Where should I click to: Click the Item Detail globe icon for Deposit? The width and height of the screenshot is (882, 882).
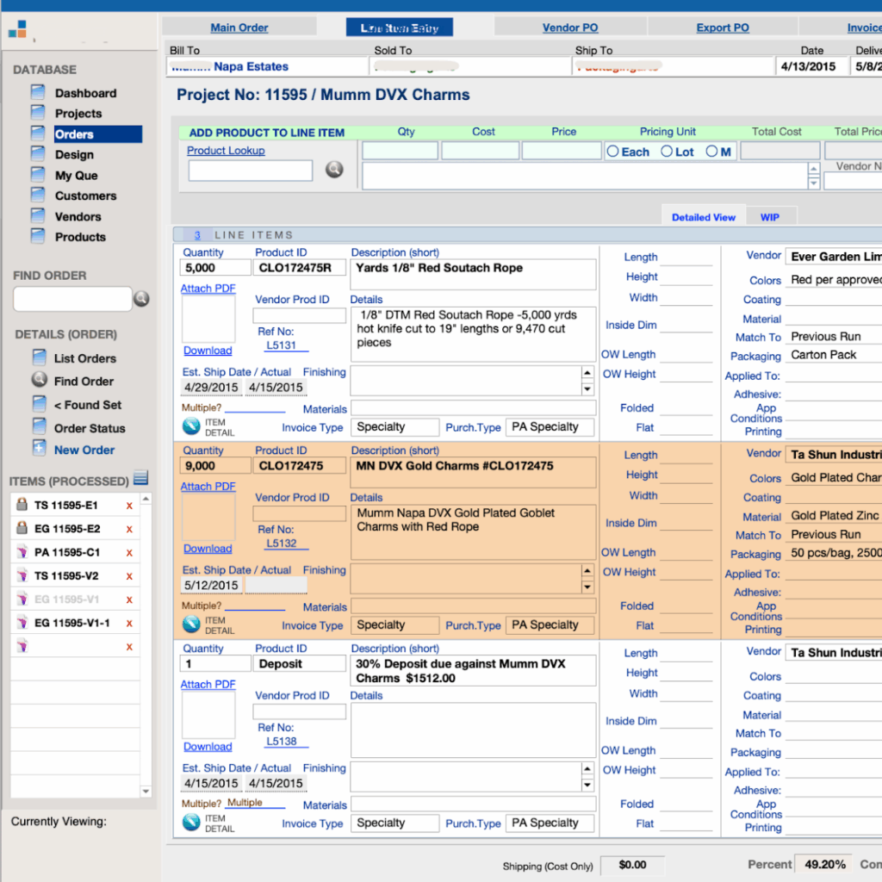[191, 823]
